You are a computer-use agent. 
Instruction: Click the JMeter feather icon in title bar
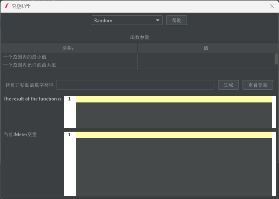coord(7,6)
